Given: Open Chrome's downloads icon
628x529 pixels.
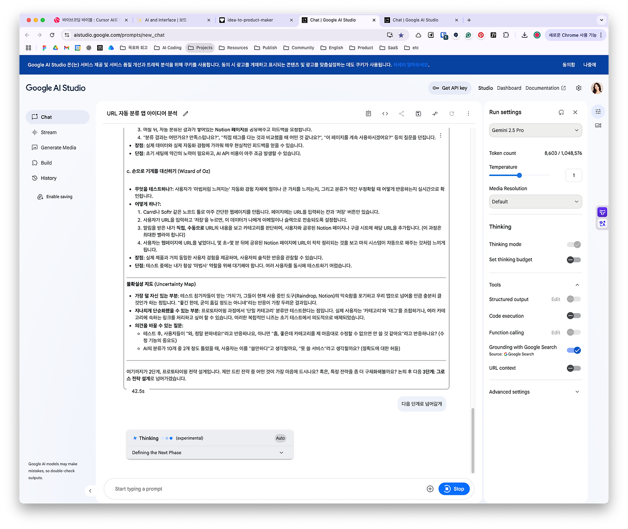Looking at the screenshot, I should 524,35.
